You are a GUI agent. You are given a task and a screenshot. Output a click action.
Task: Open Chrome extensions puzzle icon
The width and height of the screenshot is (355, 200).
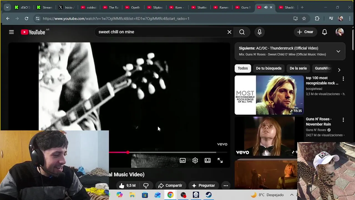point(317,19)
